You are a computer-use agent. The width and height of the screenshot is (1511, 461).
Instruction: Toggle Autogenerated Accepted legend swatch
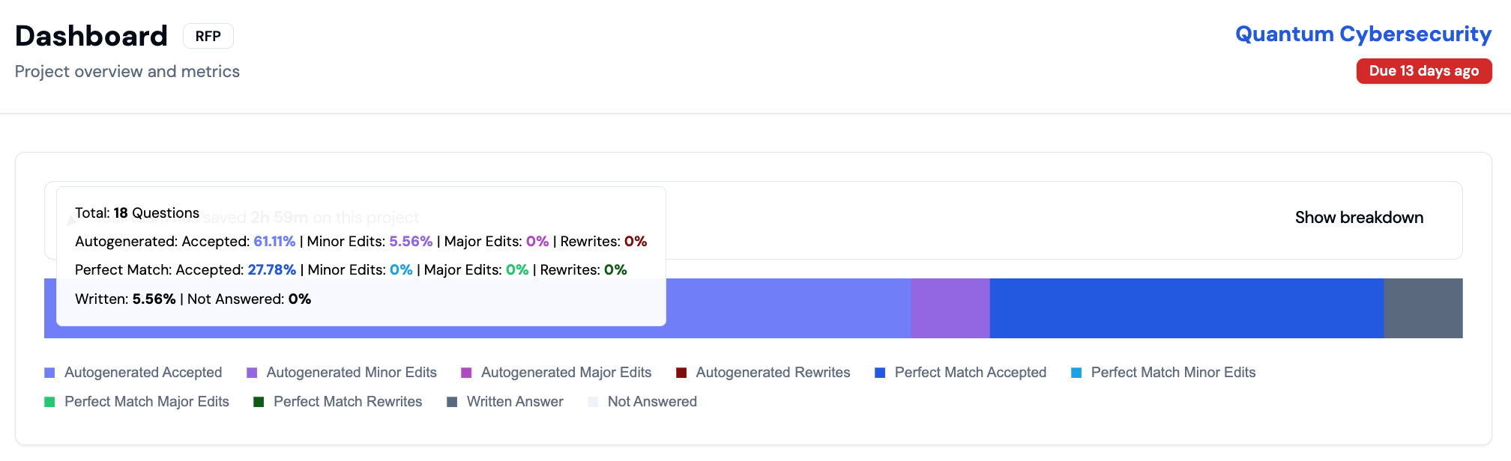click(x=49, y=373)
